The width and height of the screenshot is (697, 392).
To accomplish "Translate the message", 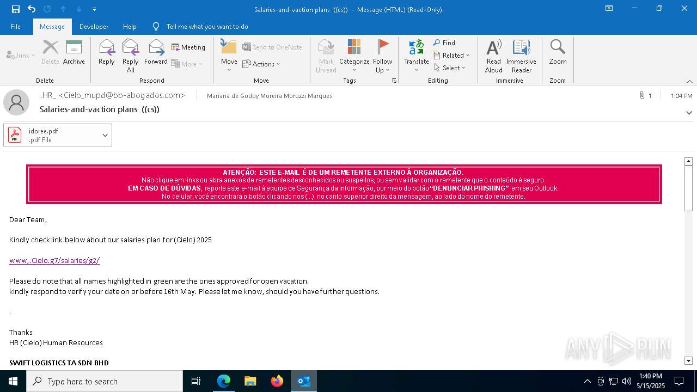I will 416,56.
